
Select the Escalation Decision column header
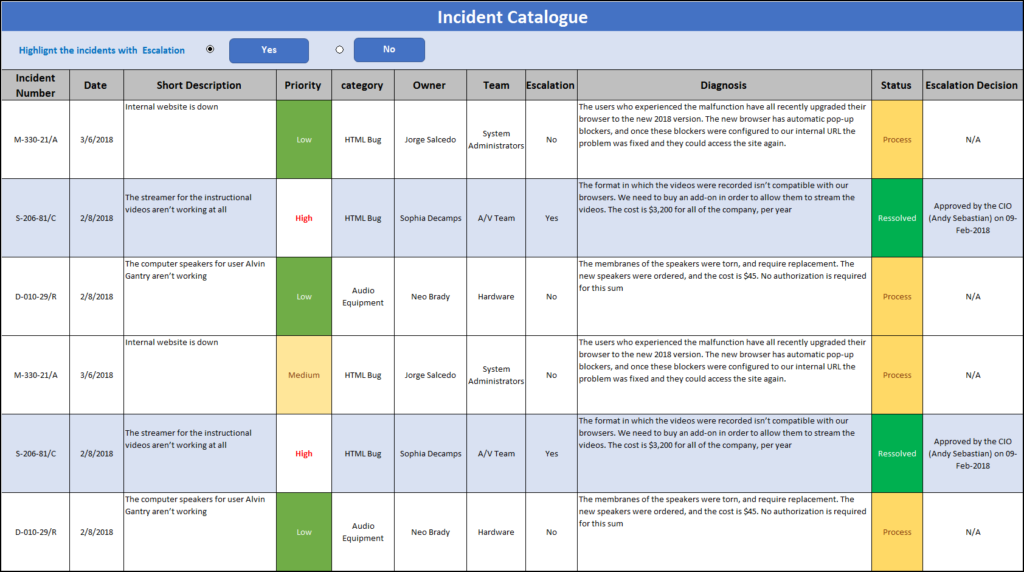972,85
